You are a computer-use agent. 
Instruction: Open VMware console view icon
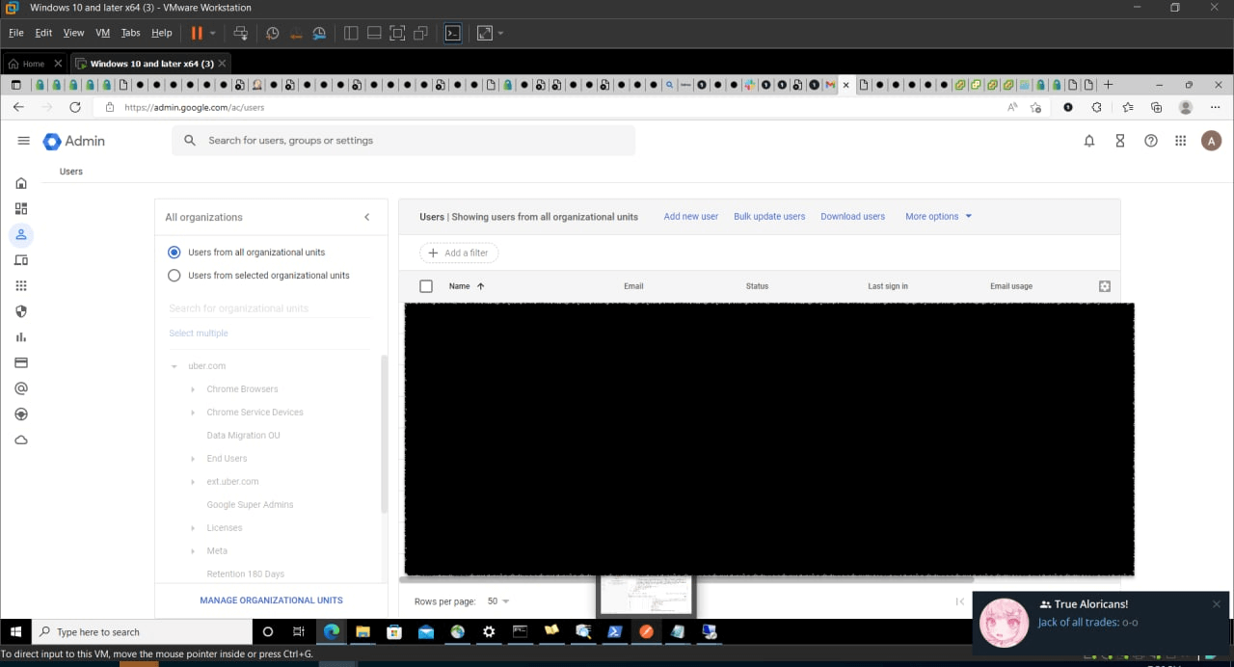pos(452,33)
